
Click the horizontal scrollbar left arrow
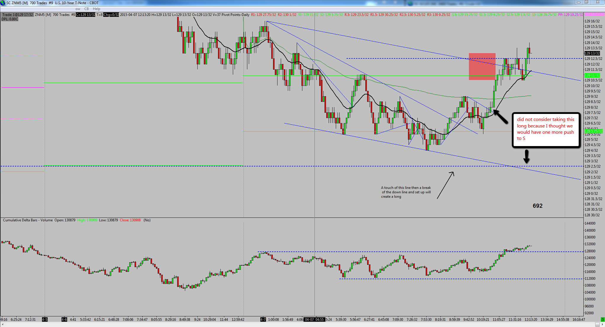pyautogui.click(x=2, y=324)
